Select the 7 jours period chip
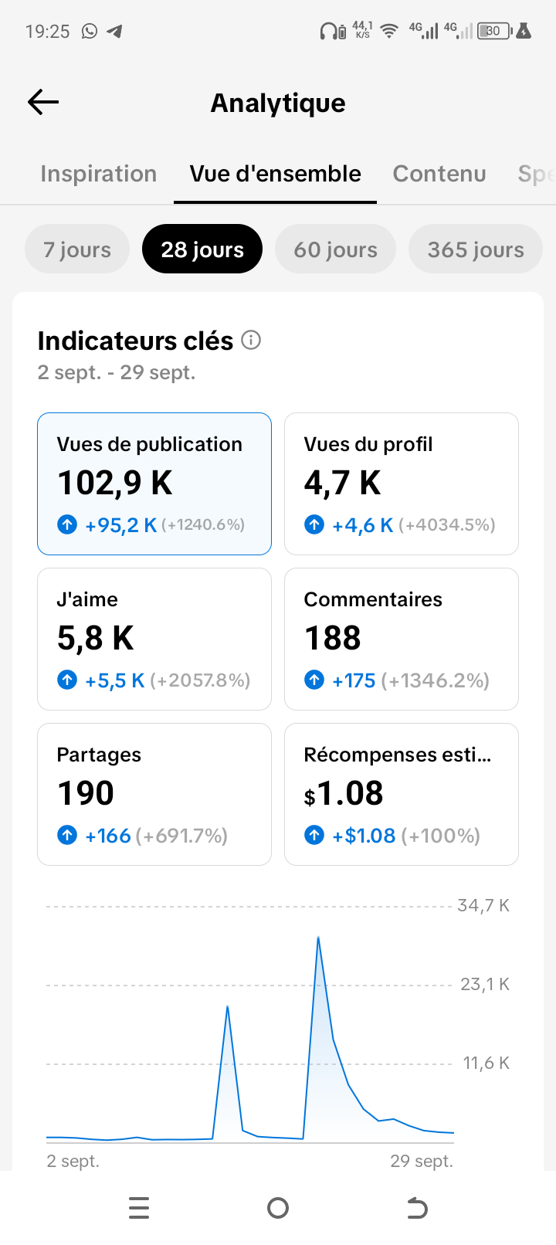 pyautogui.click(x=77, y=249)
